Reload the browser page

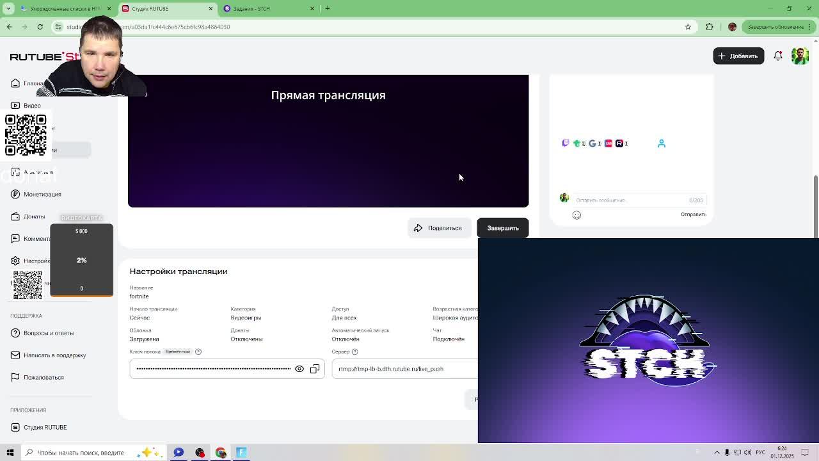(x=40, y=27)
